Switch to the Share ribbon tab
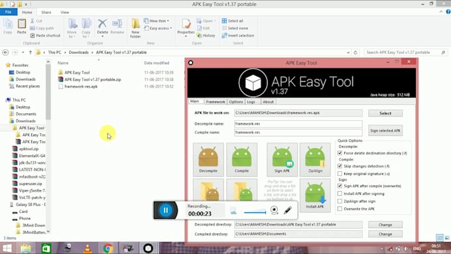 46,13
